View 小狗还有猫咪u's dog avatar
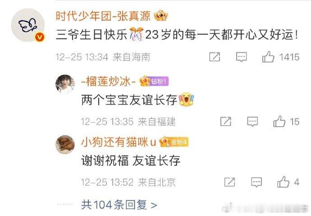 point(65,145)
